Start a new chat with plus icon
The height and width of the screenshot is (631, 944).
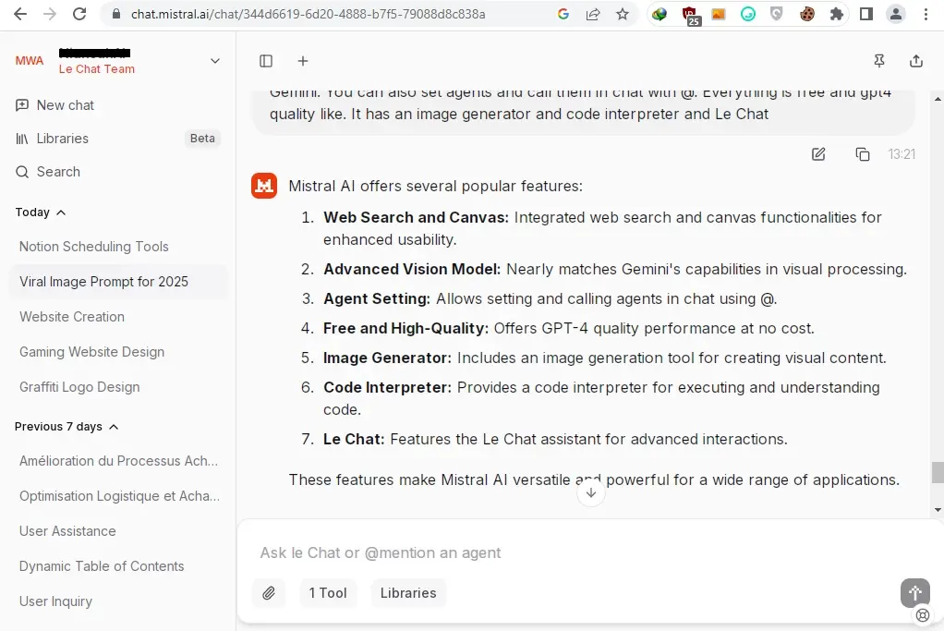pos(303,61)
